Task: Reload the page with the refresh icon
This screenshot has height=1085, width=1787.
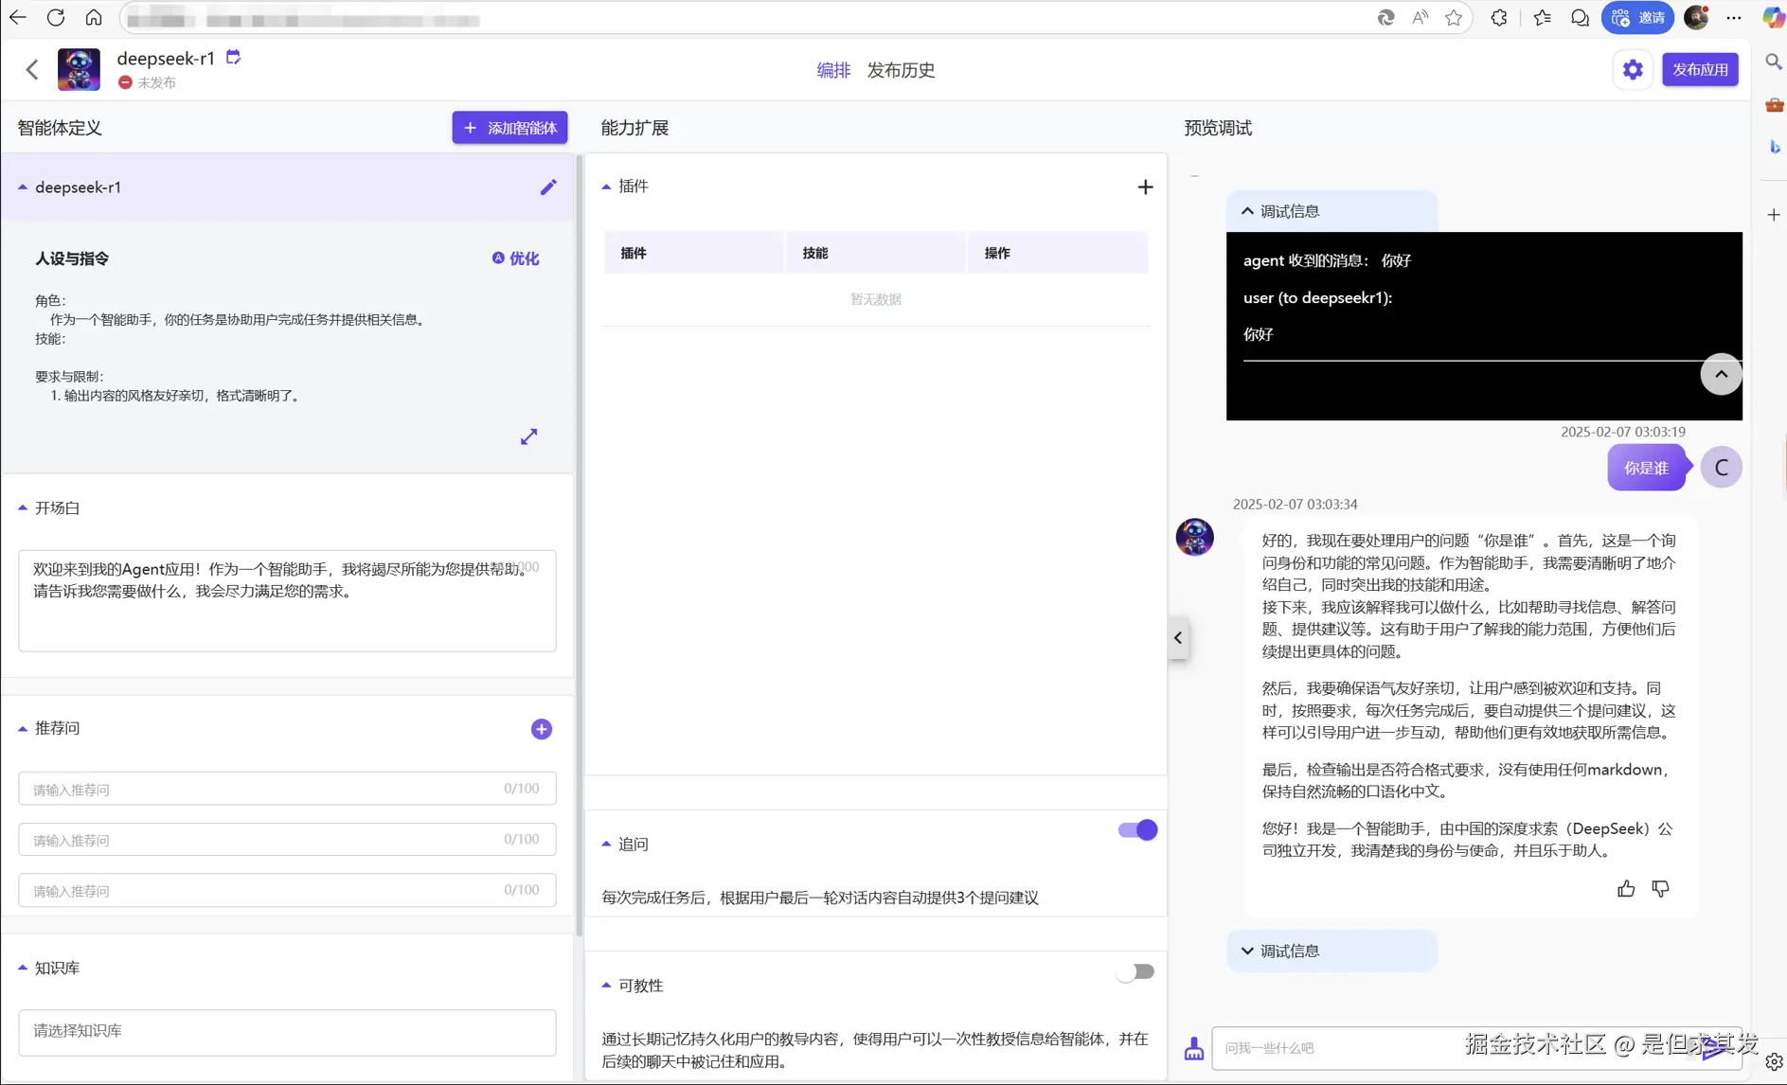Action: pyautogui.click(x=56, y=18)
